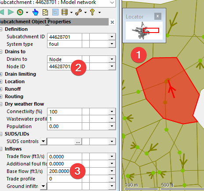Open the Subcatchment 44628701 object selector dropdown
204x191 pixels.
112,3
